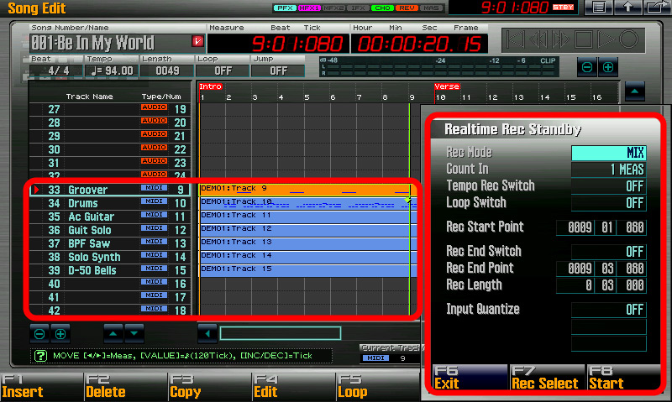Toggle the MAS mastering indicator
The width and height of the screenshot is (672, 402).
point(432,8)
